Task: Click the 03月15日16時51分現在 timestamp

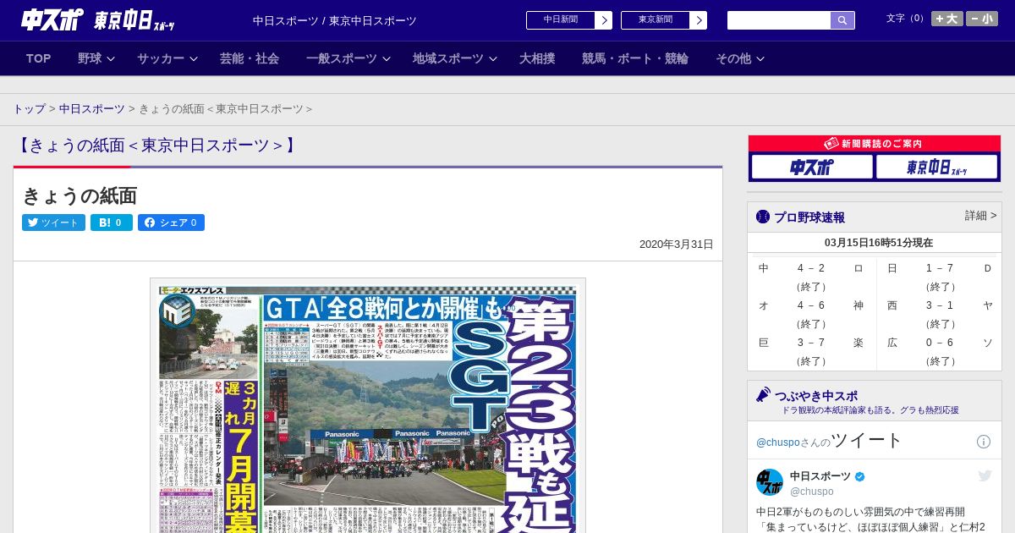Action: click(x=879, y=243)
